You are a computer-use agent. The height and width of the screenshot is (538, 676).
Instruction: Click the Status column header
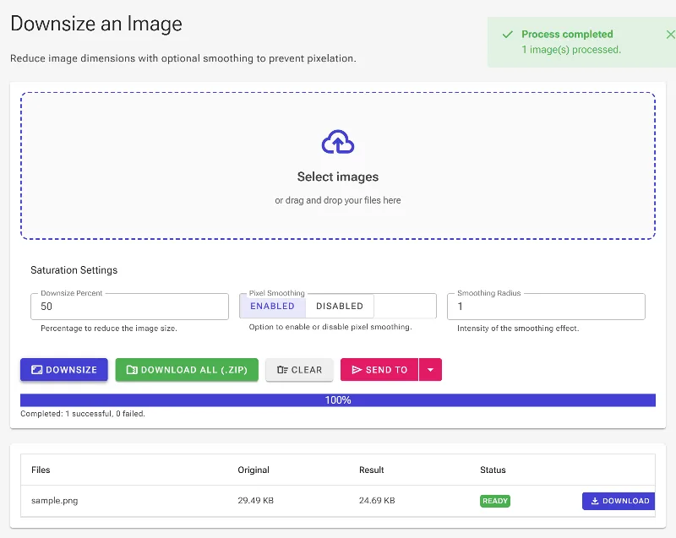493,470
